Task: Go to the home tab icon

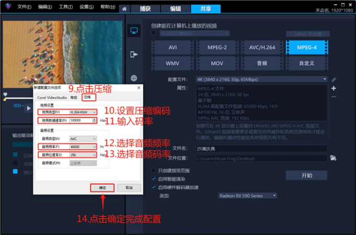Action: coord(125,9)
